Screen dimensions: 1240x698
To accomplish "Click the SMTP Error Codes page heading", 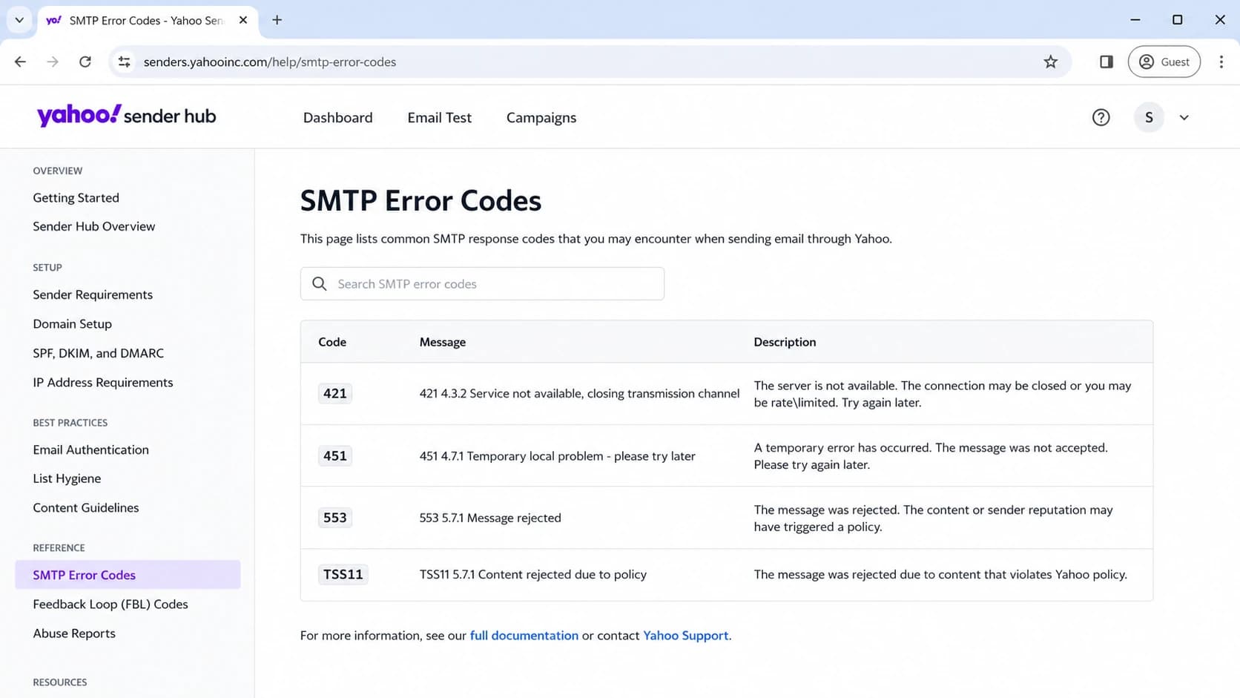I will tap(421, 200).
